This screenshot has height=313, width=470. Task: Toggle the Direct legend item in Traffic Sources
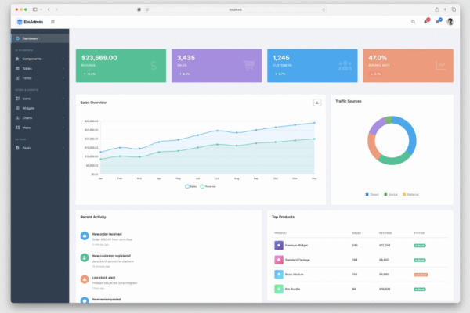click(371, 194)
